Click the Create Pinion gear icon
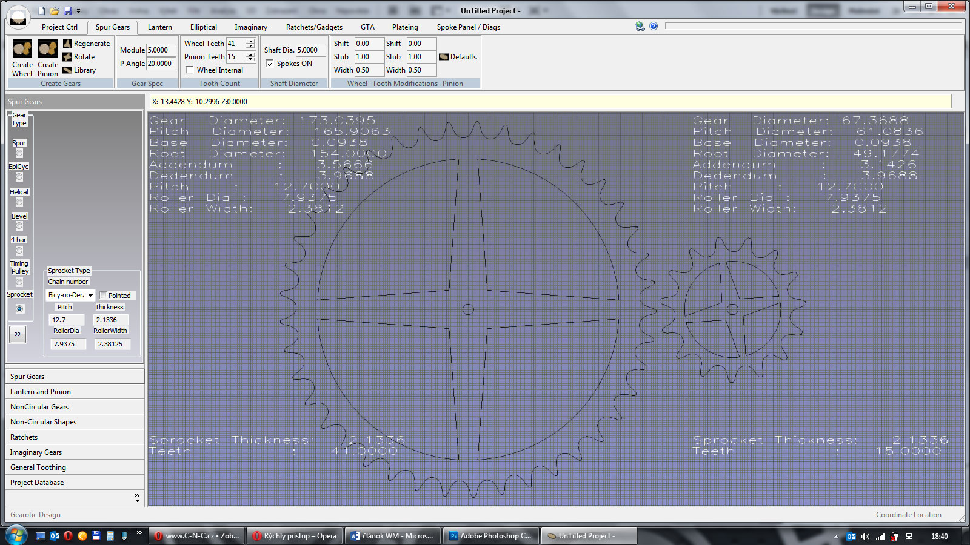This screenshot has height=545, width=970. click(x=48, y=49)
